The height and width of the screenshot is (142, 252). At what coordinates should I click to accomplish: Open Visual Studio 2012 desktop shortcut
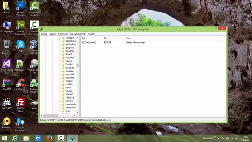pos(7,66)
